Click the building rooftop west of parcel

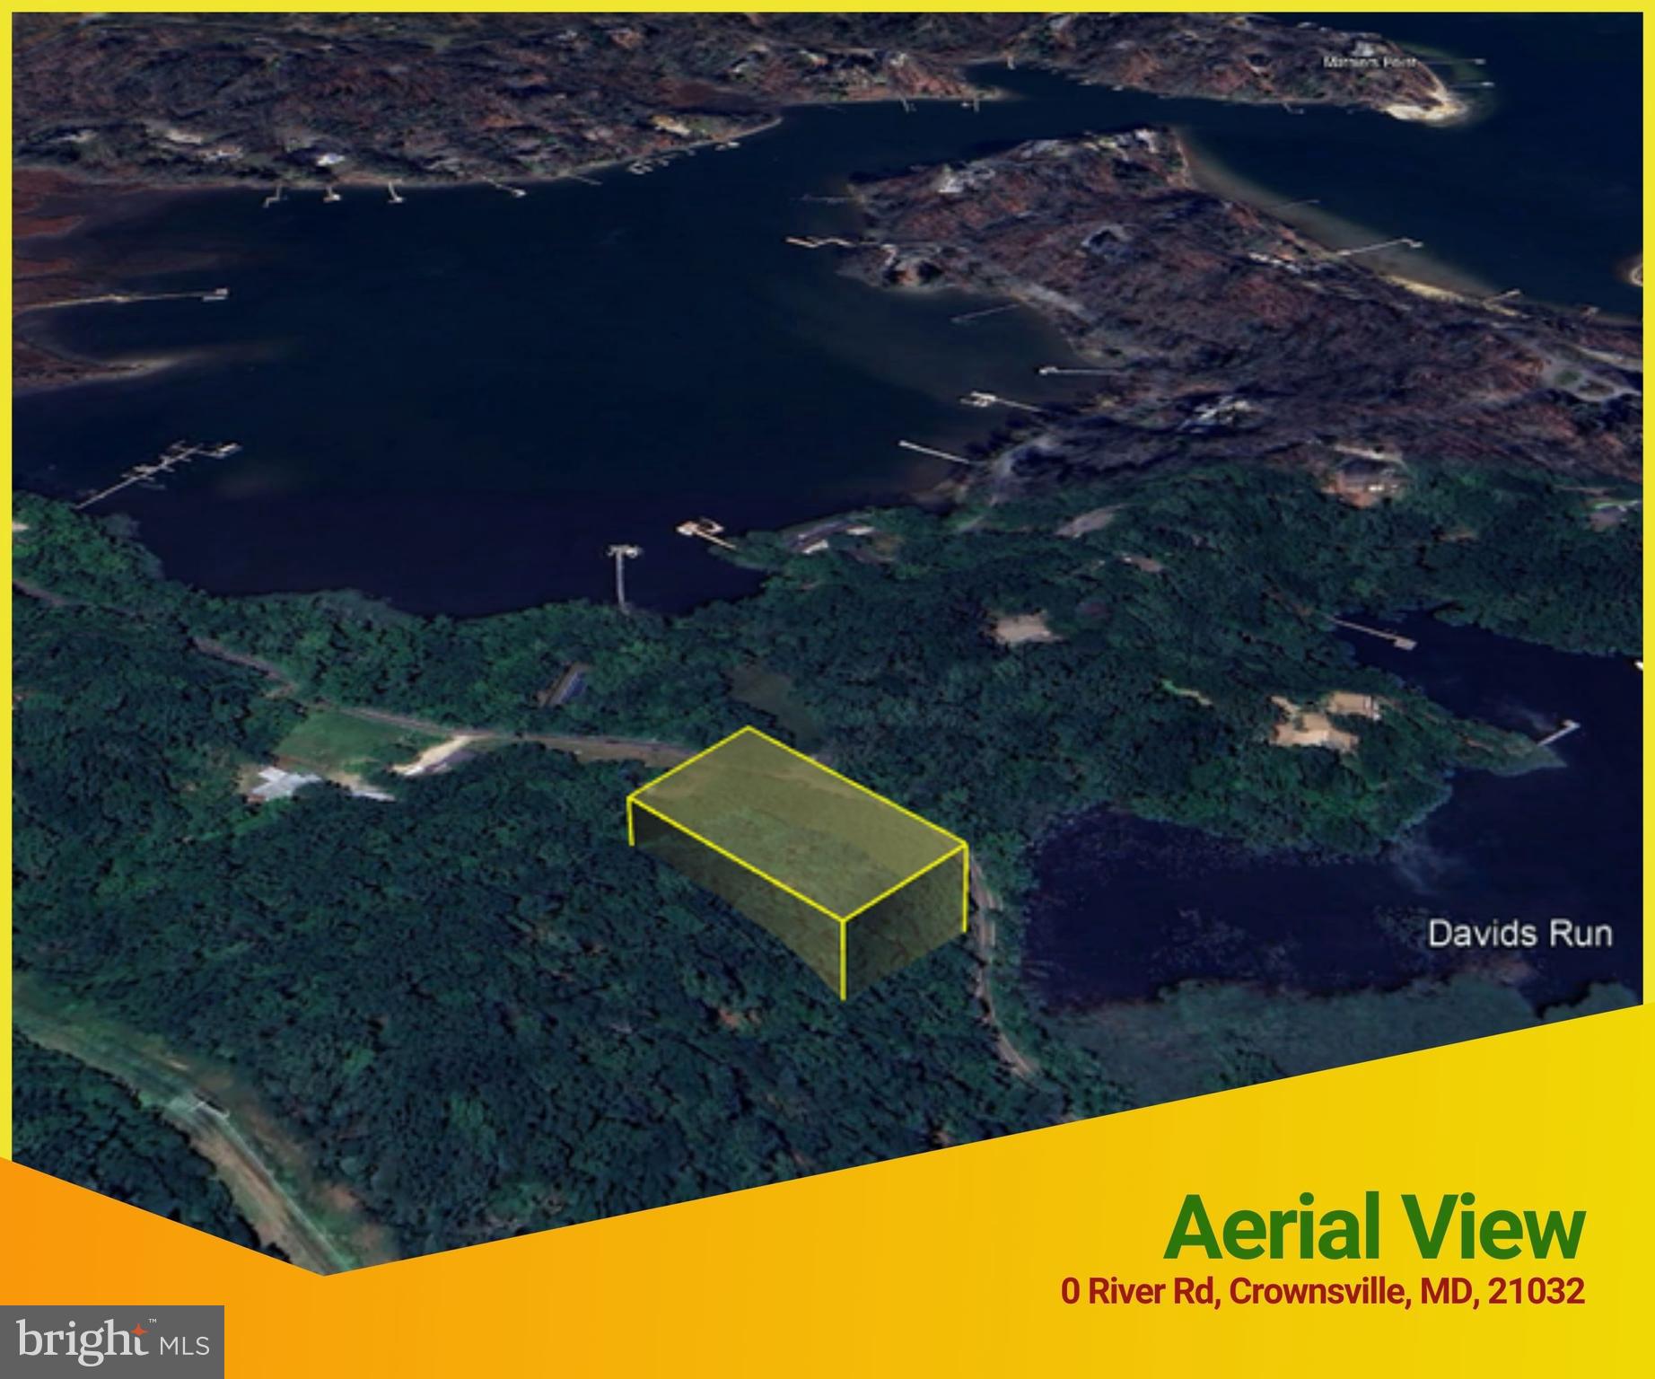click(278, 782)
